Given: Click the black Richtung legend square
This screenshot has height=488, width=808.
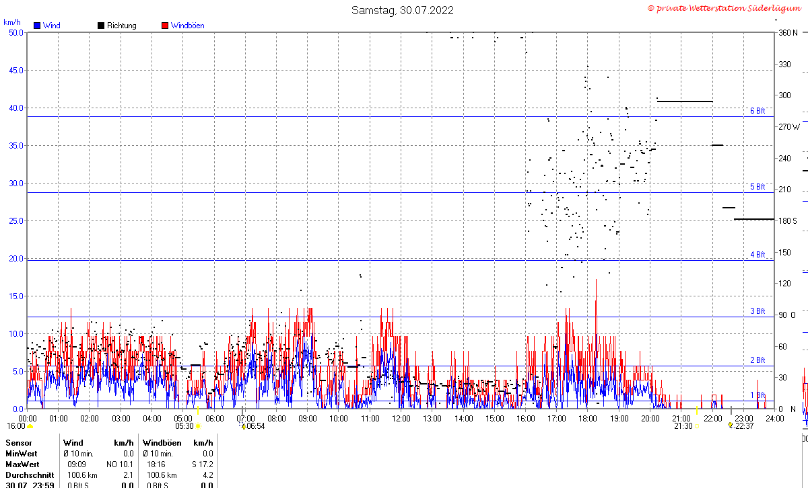Looking at the screenshot, I should [x=101, y=26].
